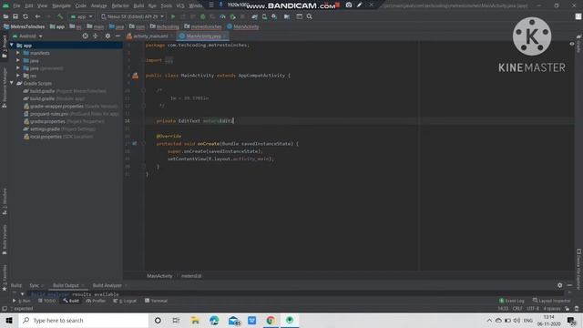Image resolution: width=583 pixels, height=328 pixels.
Task: Click the Windows search box
Action: (84, 320)
